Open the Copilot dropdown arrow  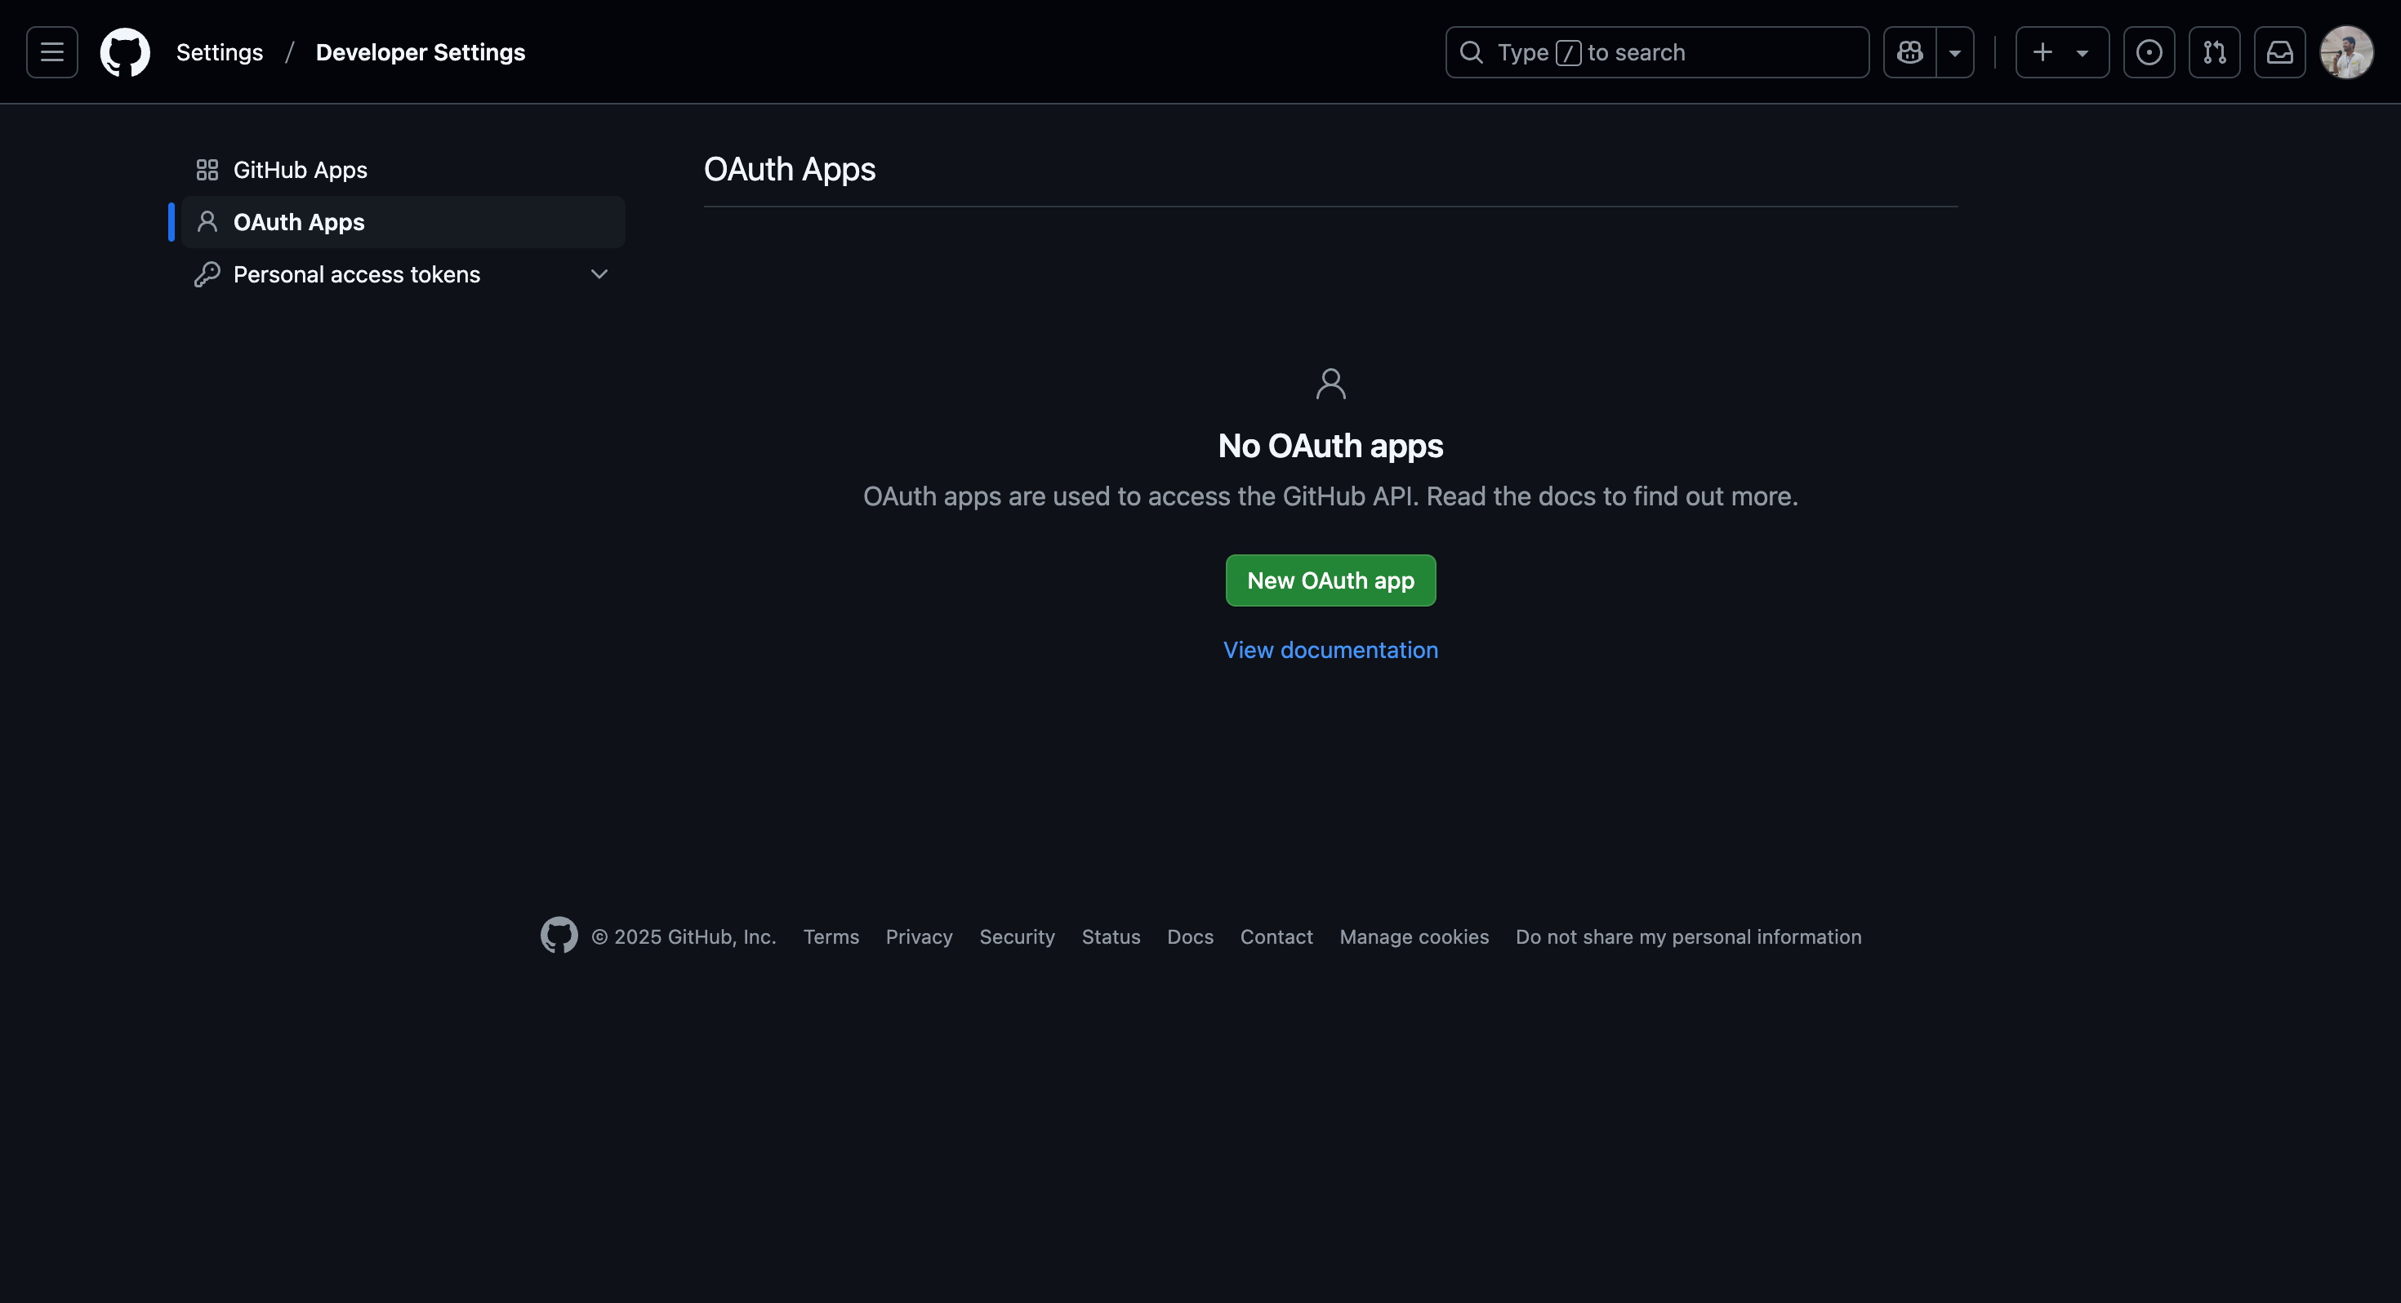(x=1953, y=52)
